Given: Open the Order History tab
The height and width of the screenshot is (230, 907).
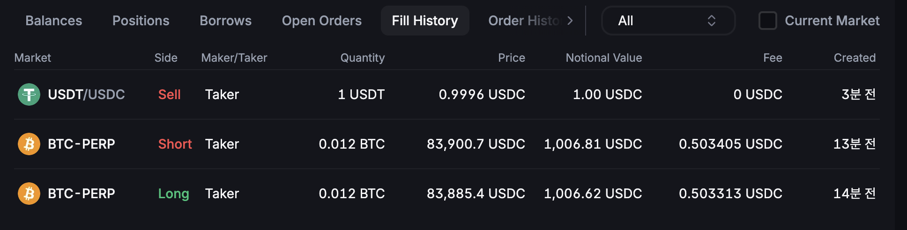Looking at the screenshot, I should coord(524,21).
